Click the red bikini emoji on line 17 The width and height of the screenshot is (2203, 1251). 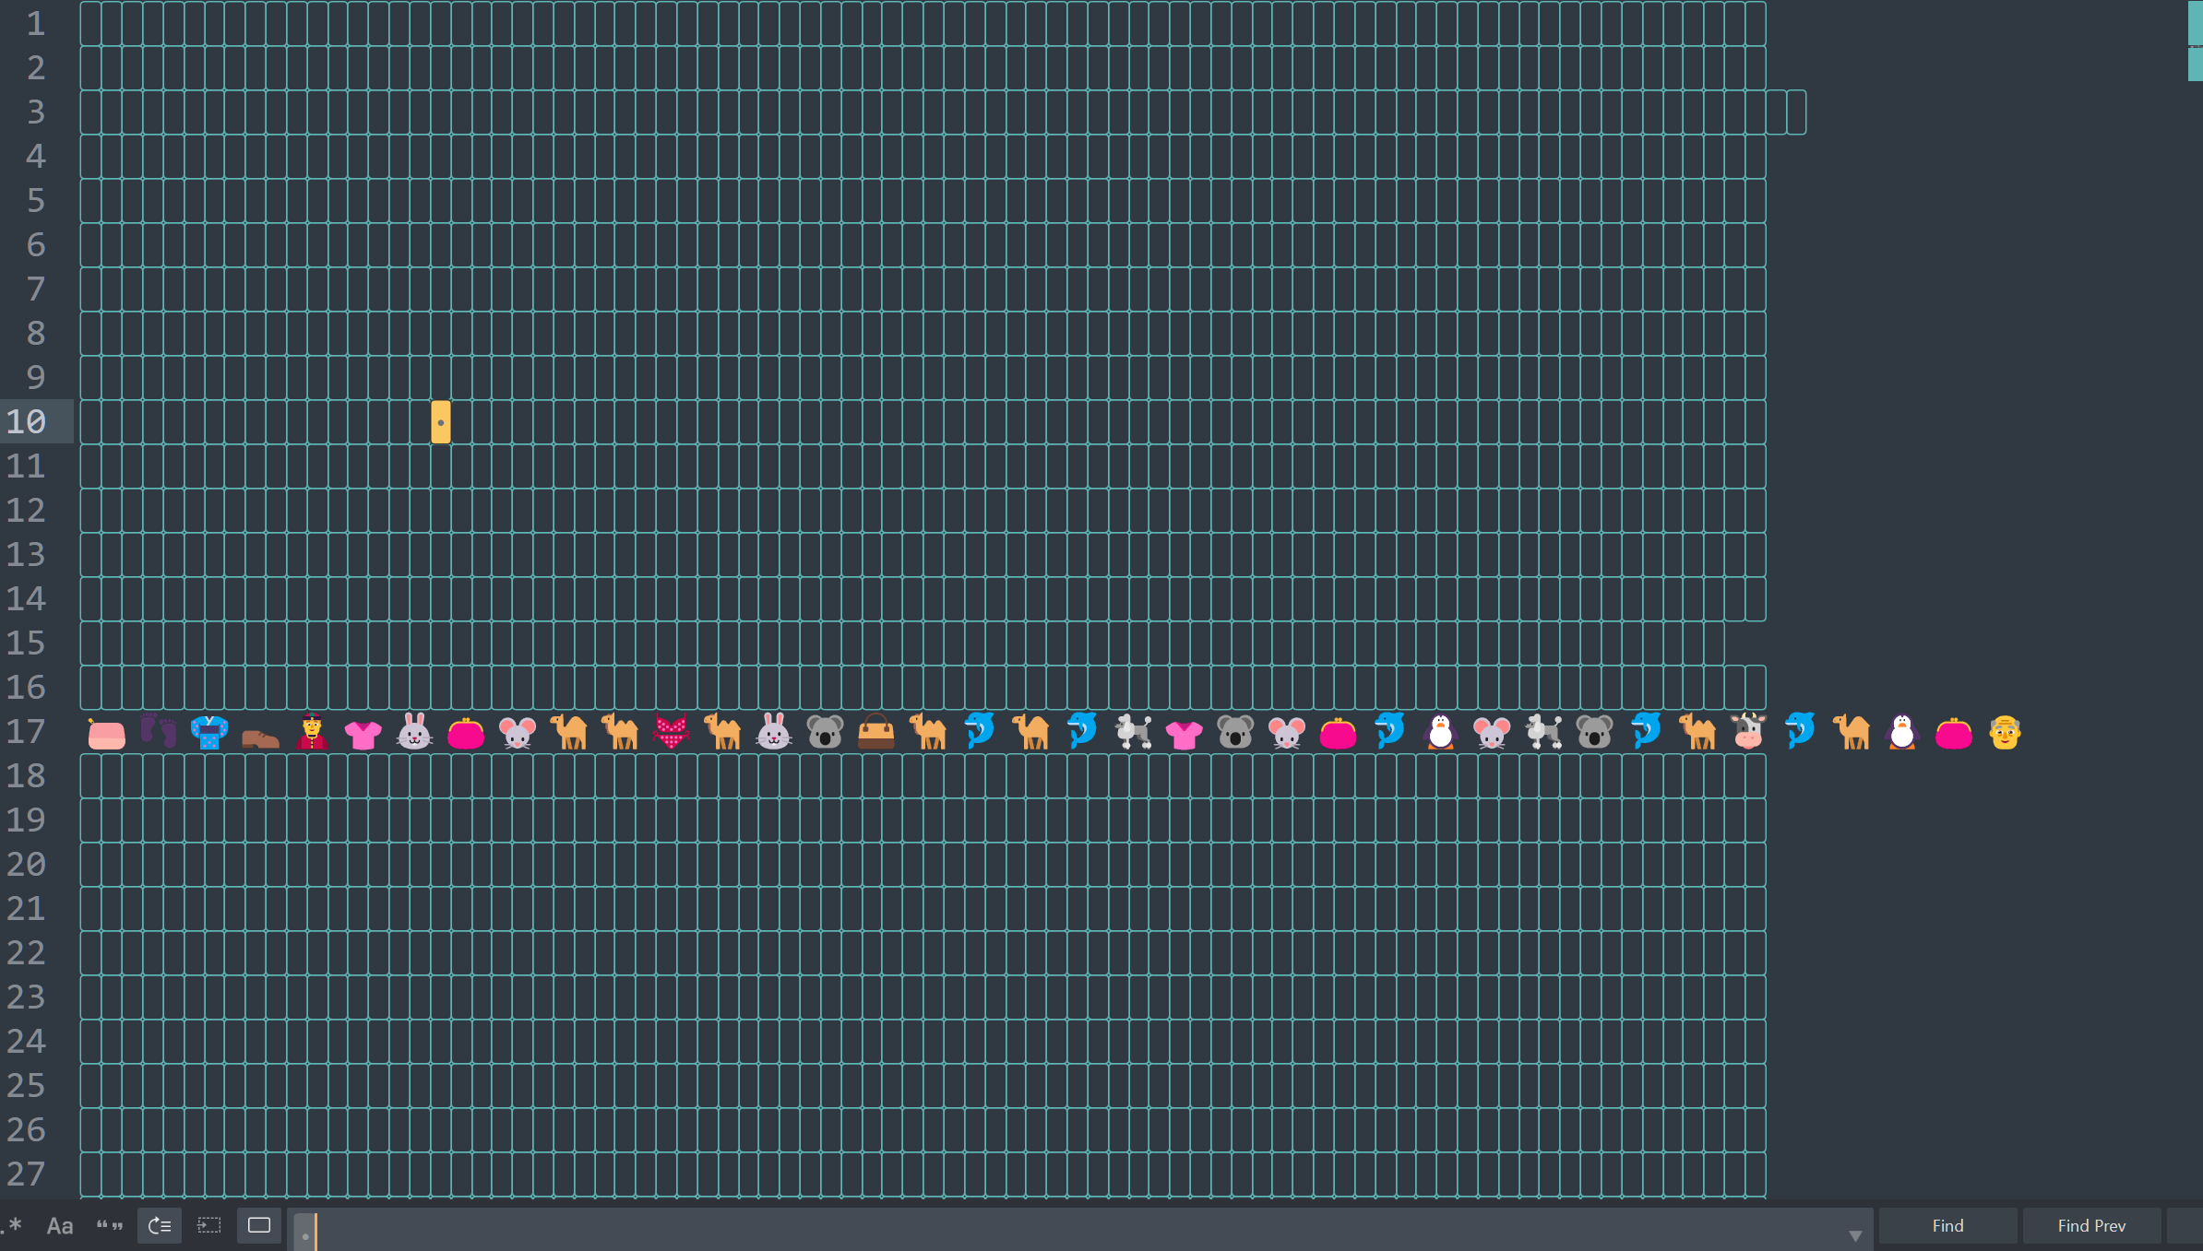[x=671, y=733]
